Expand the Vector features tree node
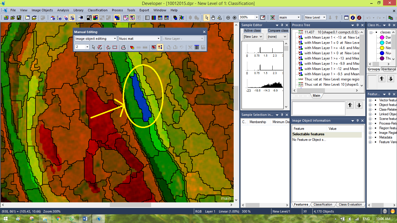Viewport: 397px width, 223px height. click(371, 100)
